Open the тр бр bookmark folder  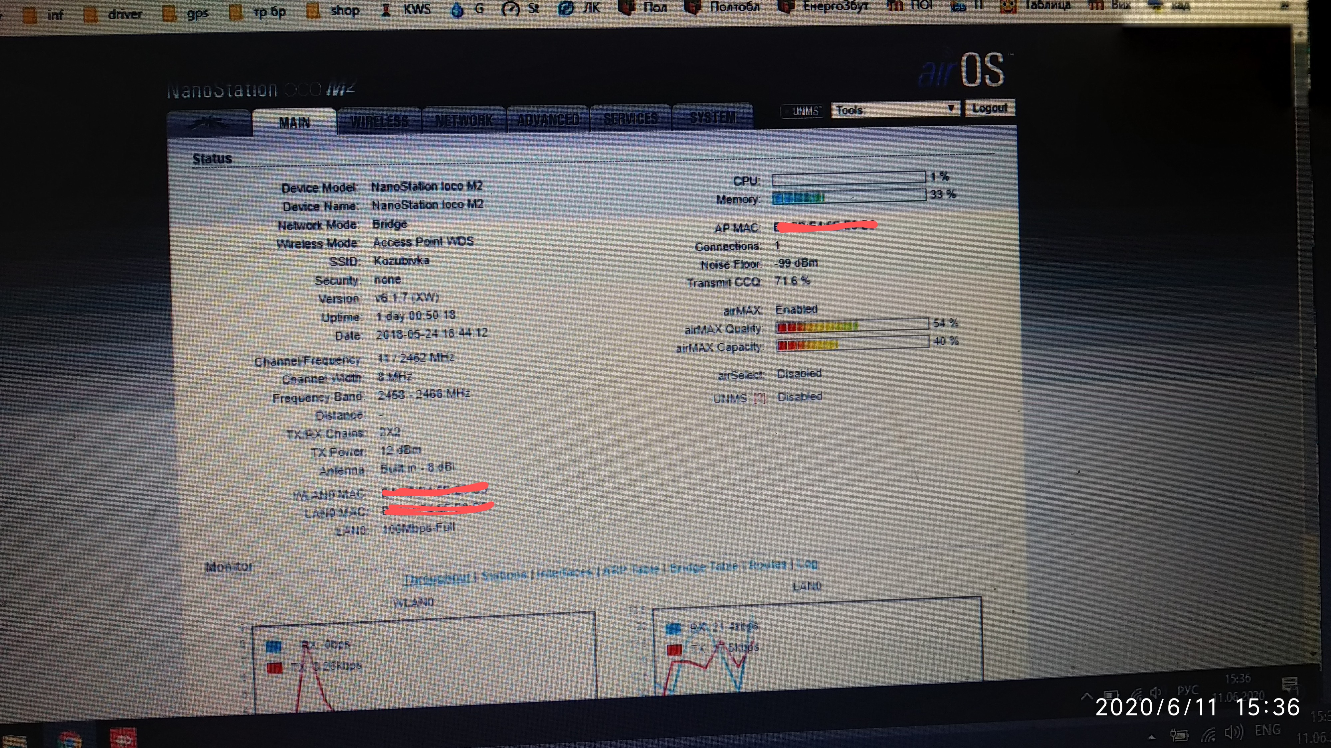[x=257, y=12]
